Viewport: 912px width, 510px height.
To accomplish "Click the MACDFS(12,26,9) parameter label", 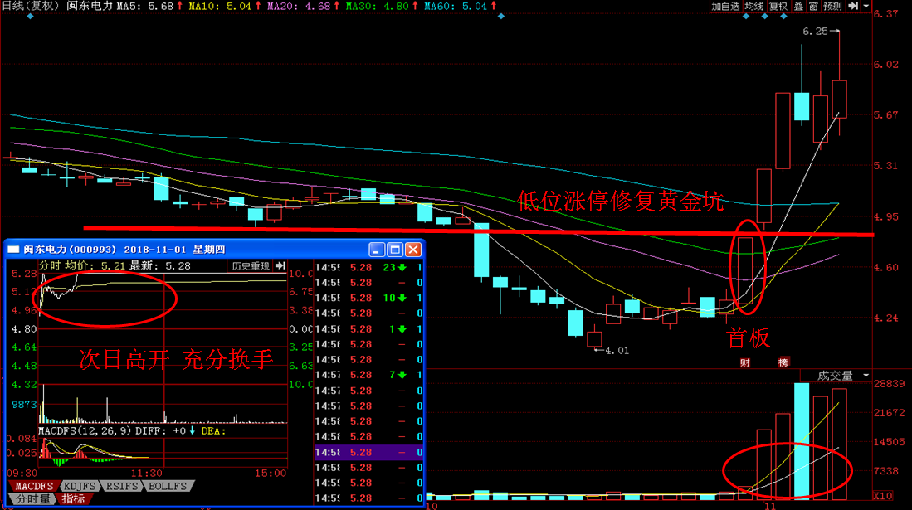I will (85, 431).
